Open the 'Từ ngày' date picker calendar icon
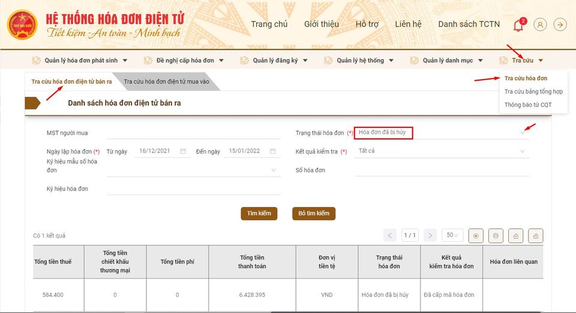The image size is (576, 313). click(x=183, y=151)
